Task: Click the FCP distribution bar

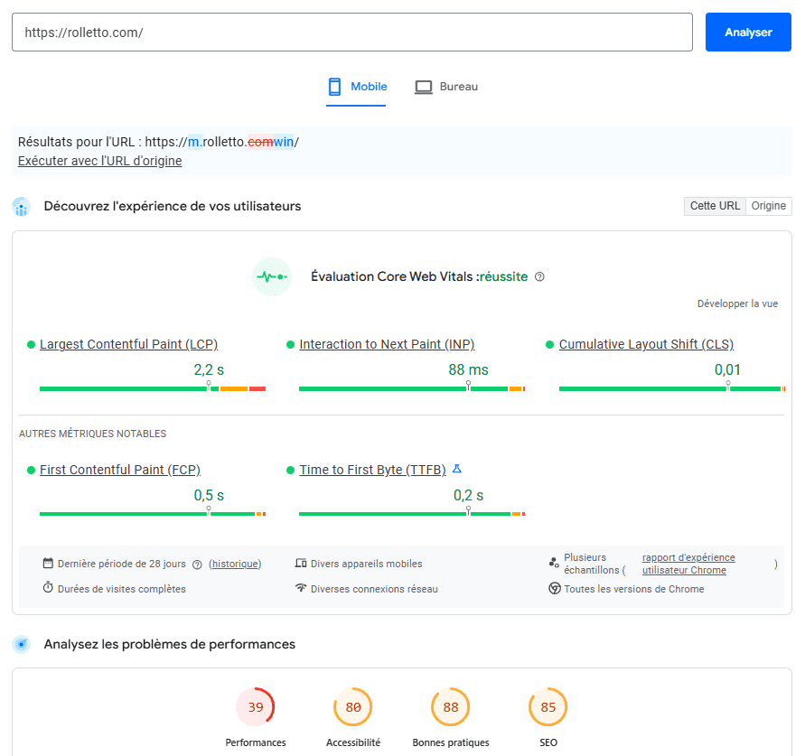Action: coord(153,514)
